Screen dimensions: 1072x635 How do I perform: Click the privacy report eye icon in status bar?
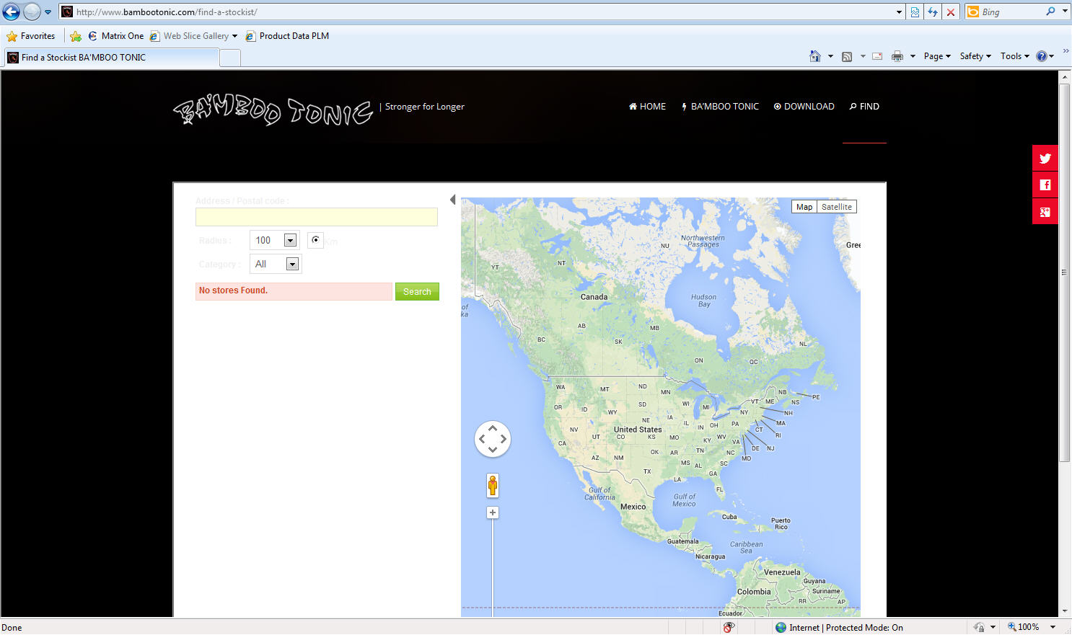click(x=729, y=628)
